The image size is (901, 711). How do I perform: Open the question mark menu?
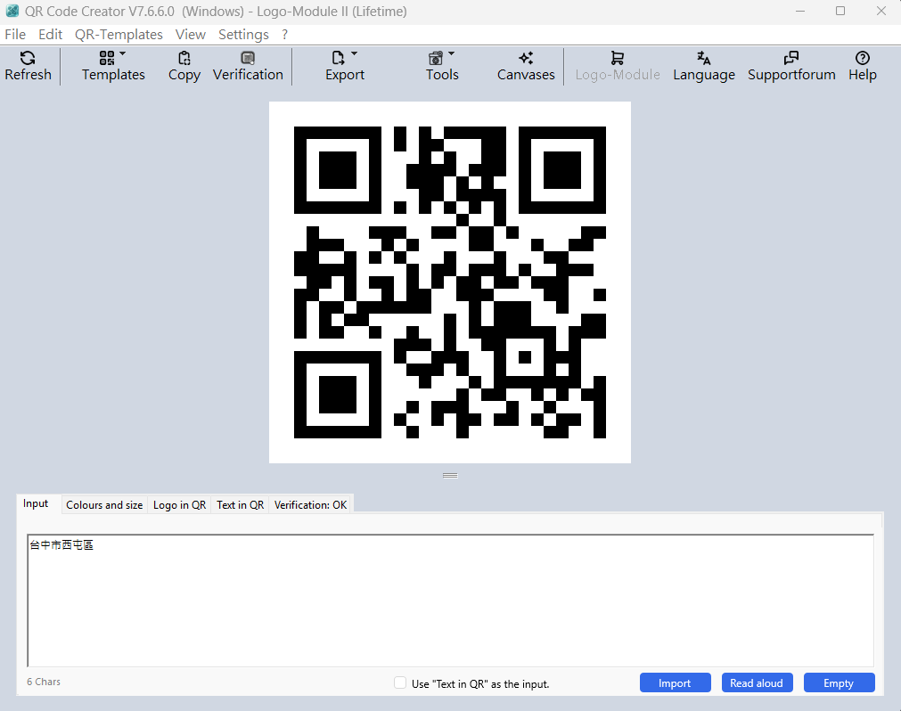(x=284, y=35)
